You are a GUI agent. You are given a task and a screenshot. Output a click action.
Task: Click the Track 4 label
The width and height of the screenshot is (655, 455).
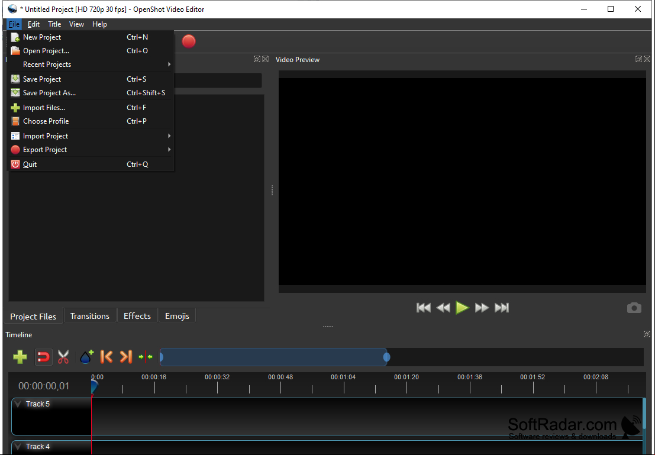click(x=38, y=447)
